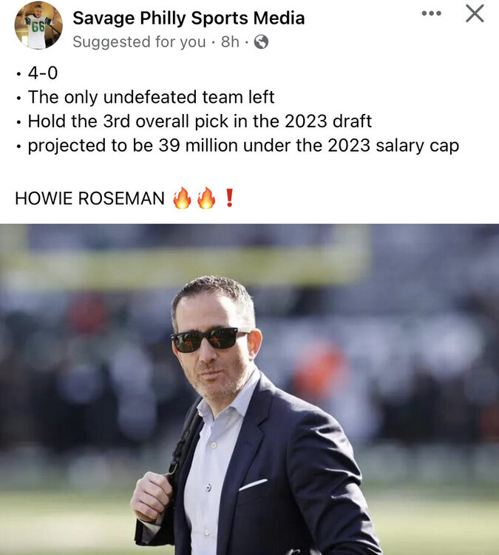Open the Savage Philly Sports Media profile picture

38,25
